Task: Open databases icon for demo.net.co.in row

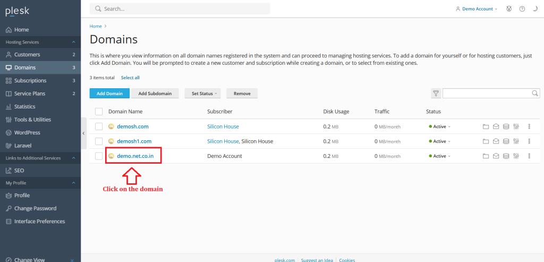Action: (x=506, y=156)
